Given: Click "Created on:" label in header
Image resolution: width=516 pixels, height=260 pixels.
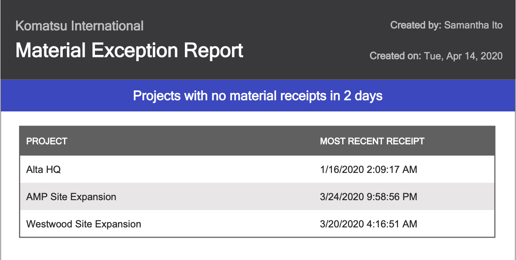Looking at the screenshot, I should (x=395, y=56).
